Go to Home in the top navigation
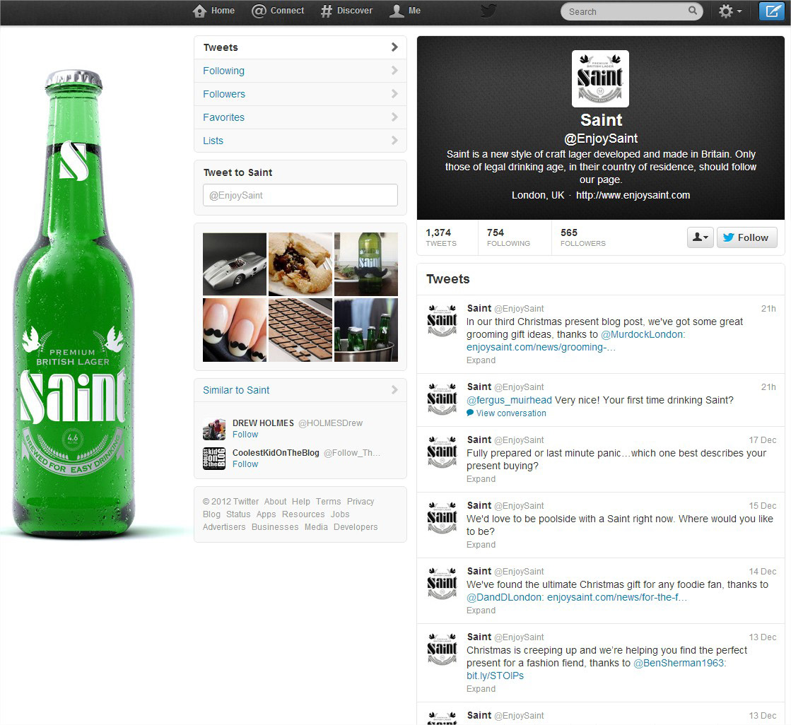 213,11
